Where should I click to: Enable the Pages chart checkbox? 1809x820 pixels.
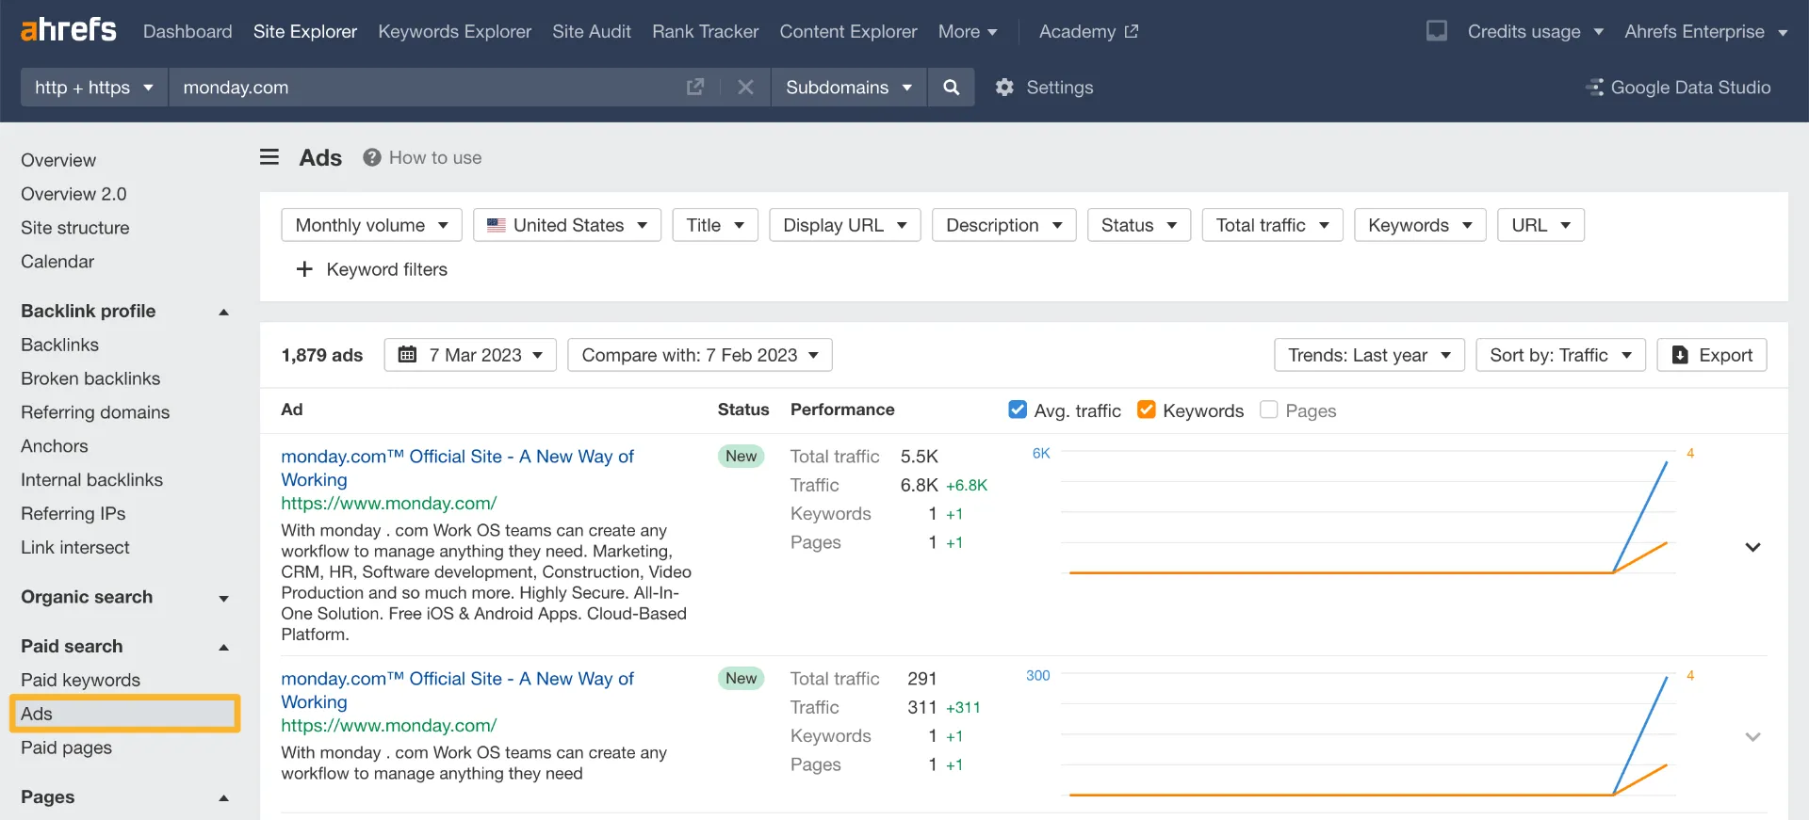click(1269, 410)
